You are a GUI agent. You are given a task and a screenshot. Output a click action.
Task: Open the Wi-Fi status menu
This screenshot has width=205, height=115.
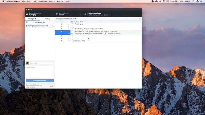tap(164, 1)
